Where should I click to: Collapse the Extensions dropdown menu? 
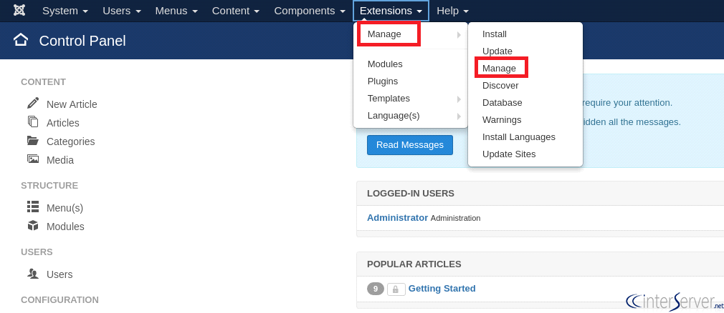pos(391,11)
